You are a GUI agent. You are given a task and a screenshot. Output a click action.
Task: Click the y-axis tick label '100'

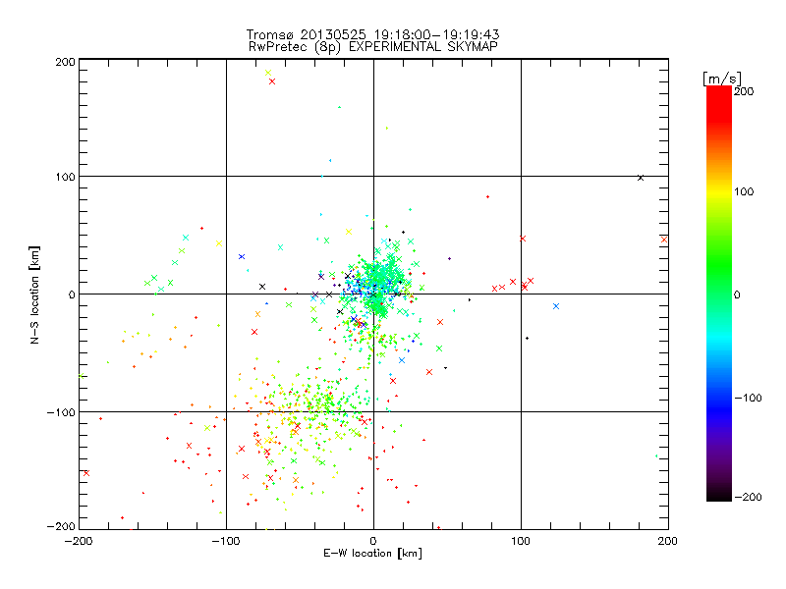(x=65, y=177)
